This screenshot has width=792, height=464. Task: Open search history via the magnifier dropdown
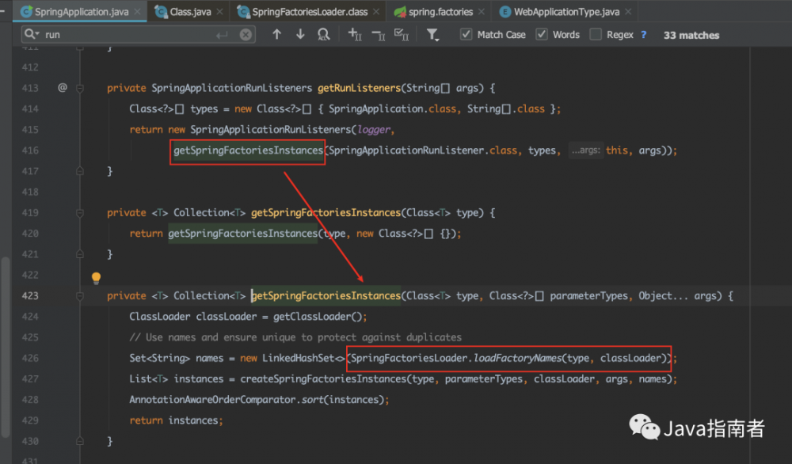click(33, 34)
